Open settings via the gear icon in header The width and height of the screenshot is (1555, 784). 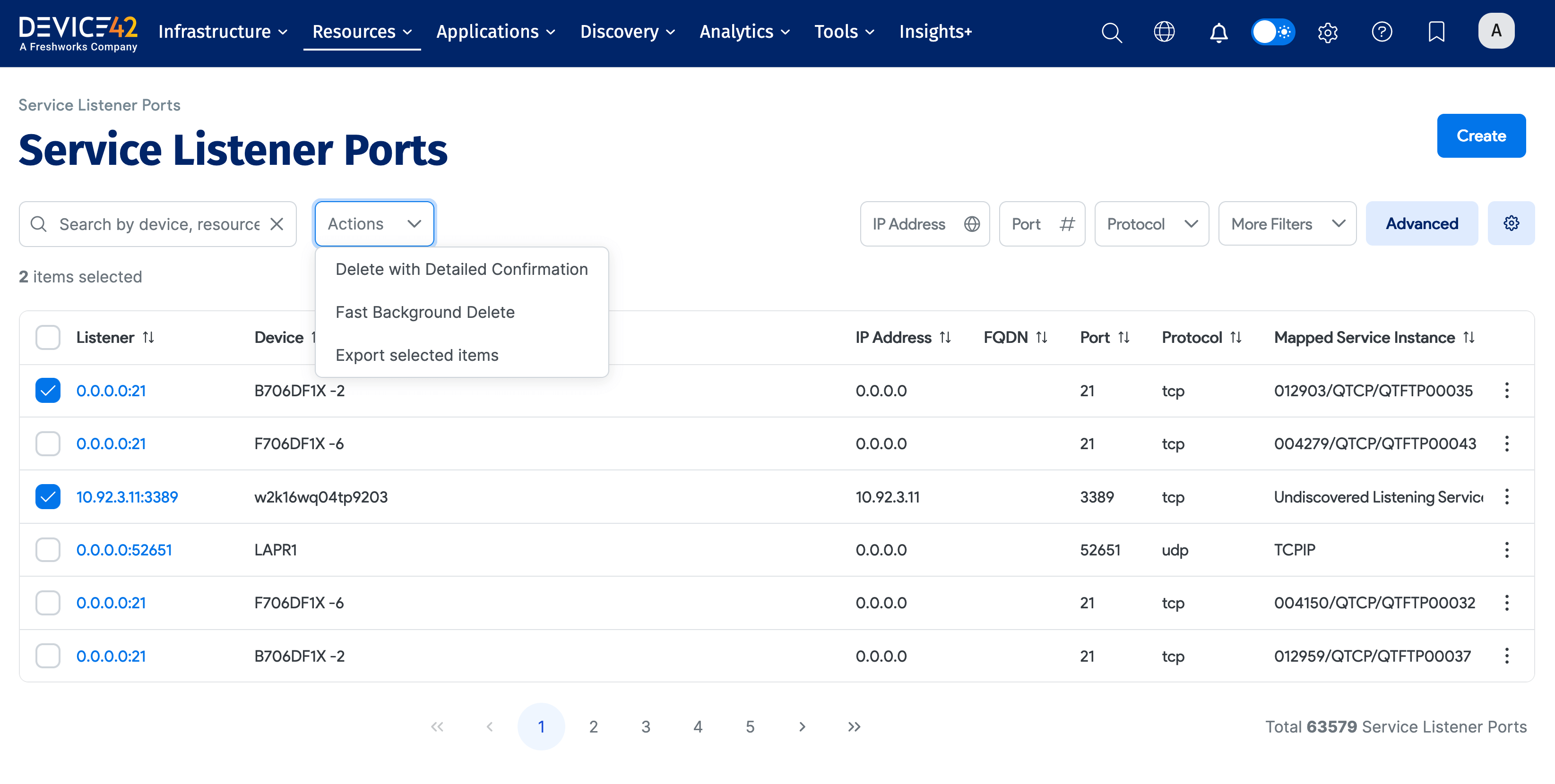coord(1328,32)
